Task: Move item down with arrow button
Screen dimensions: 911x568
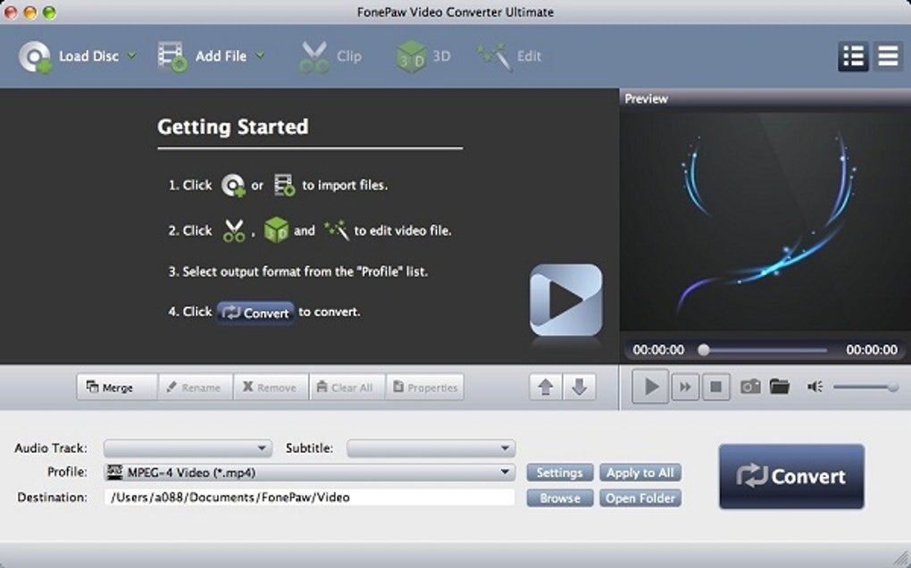Action: coord(580,387)
